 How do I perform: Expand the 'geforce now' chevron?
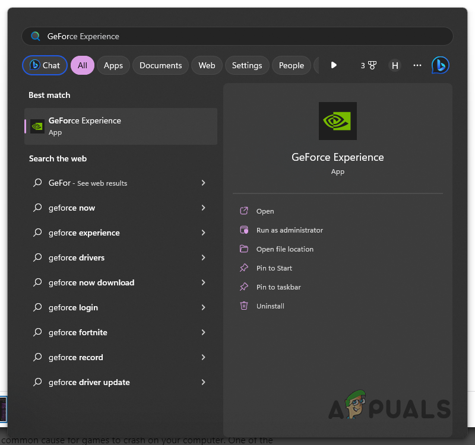pyautogui.click(x=203, y=208)
